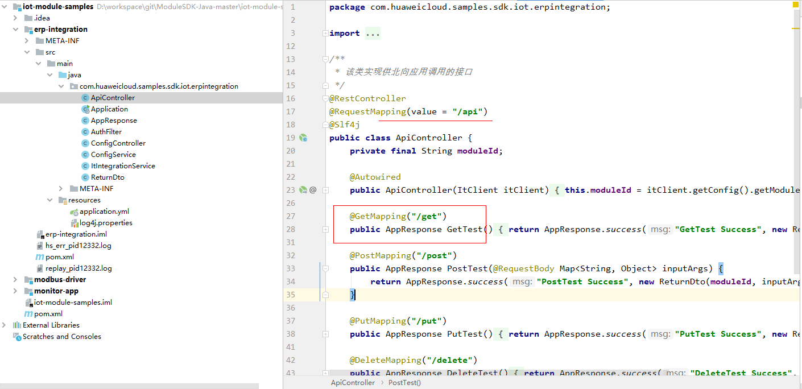Click the @DeleteMapping("/delete") annotation
This screenshot has width=802, height=389.
(414, 360)
